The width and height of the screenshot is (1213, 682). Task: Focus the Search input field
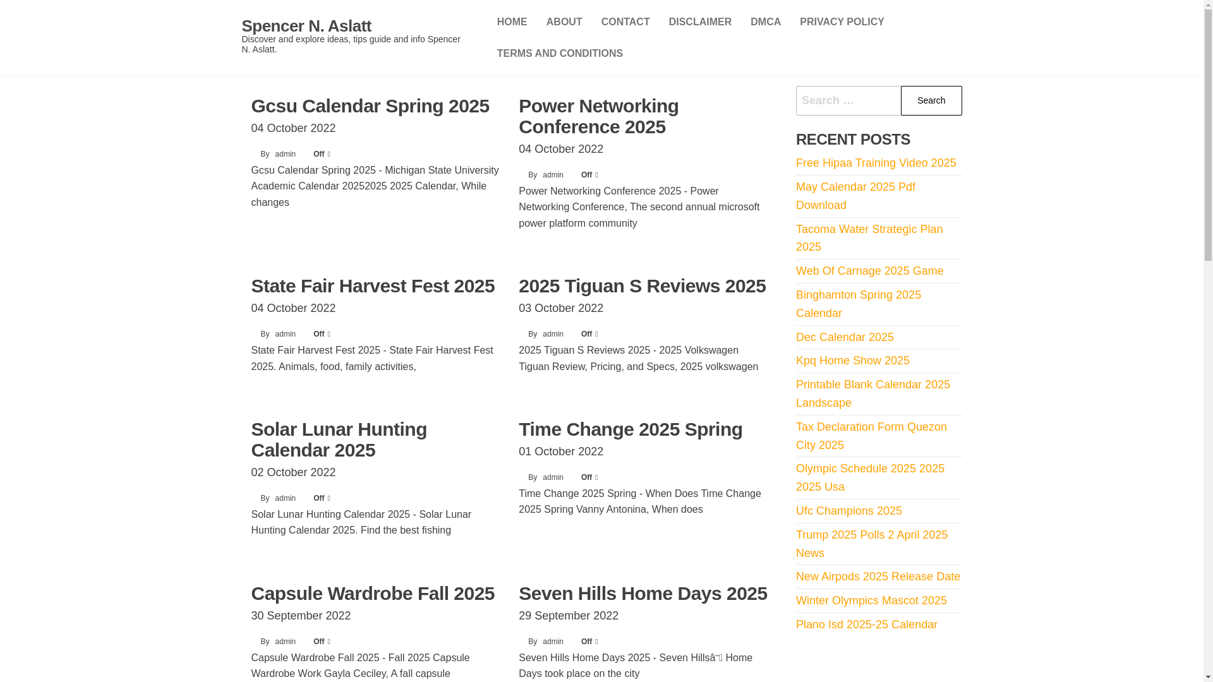point(848,100)
